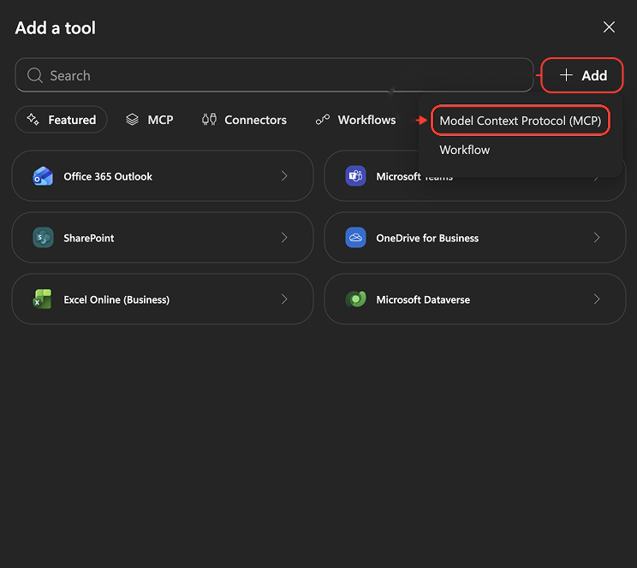
Task: Select the Excel Online (Business) label
Action: pyautogui.click(x=116, y=299)
